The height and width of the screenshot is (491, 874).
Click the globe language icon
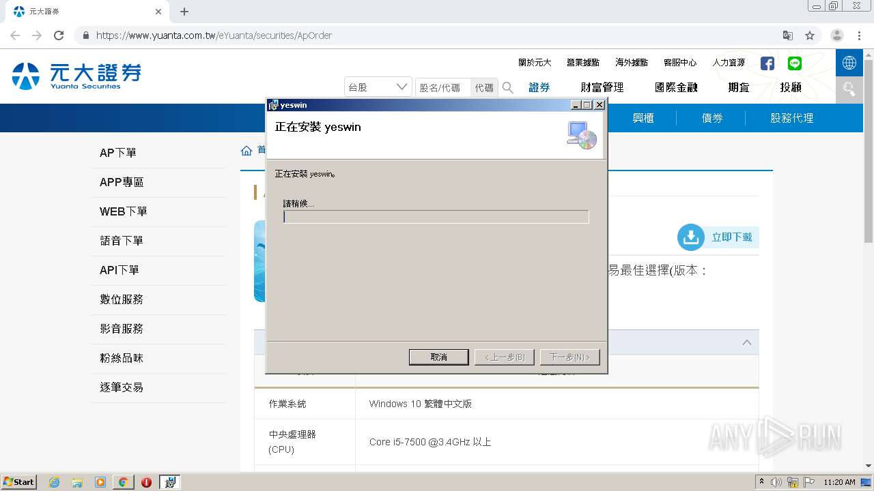coord(849,63)
